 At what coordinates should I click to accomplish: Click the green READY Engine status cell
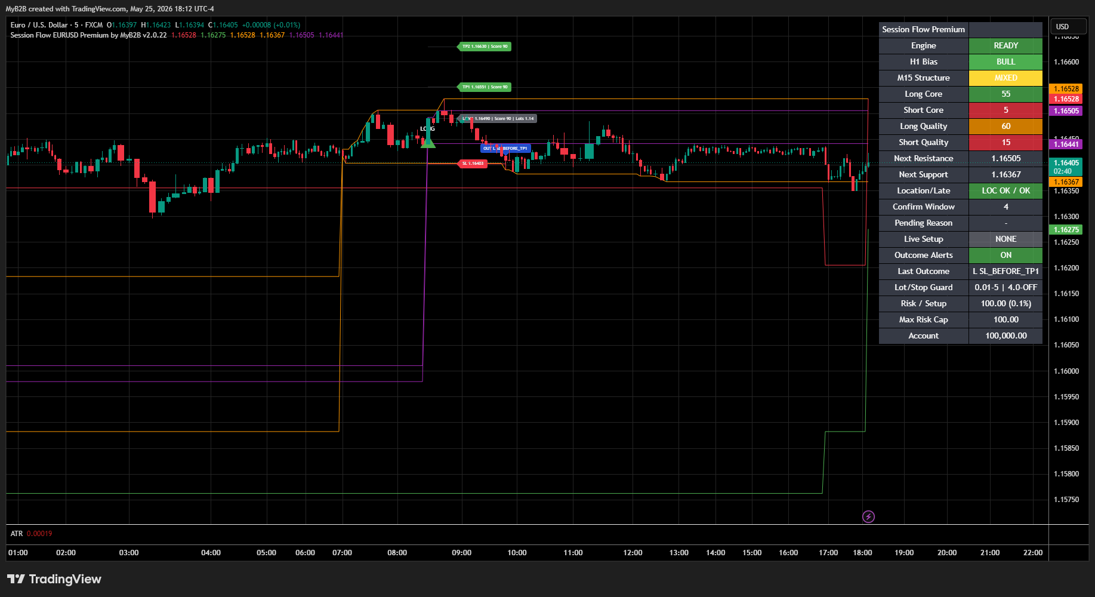click(x=1005, y=45)
